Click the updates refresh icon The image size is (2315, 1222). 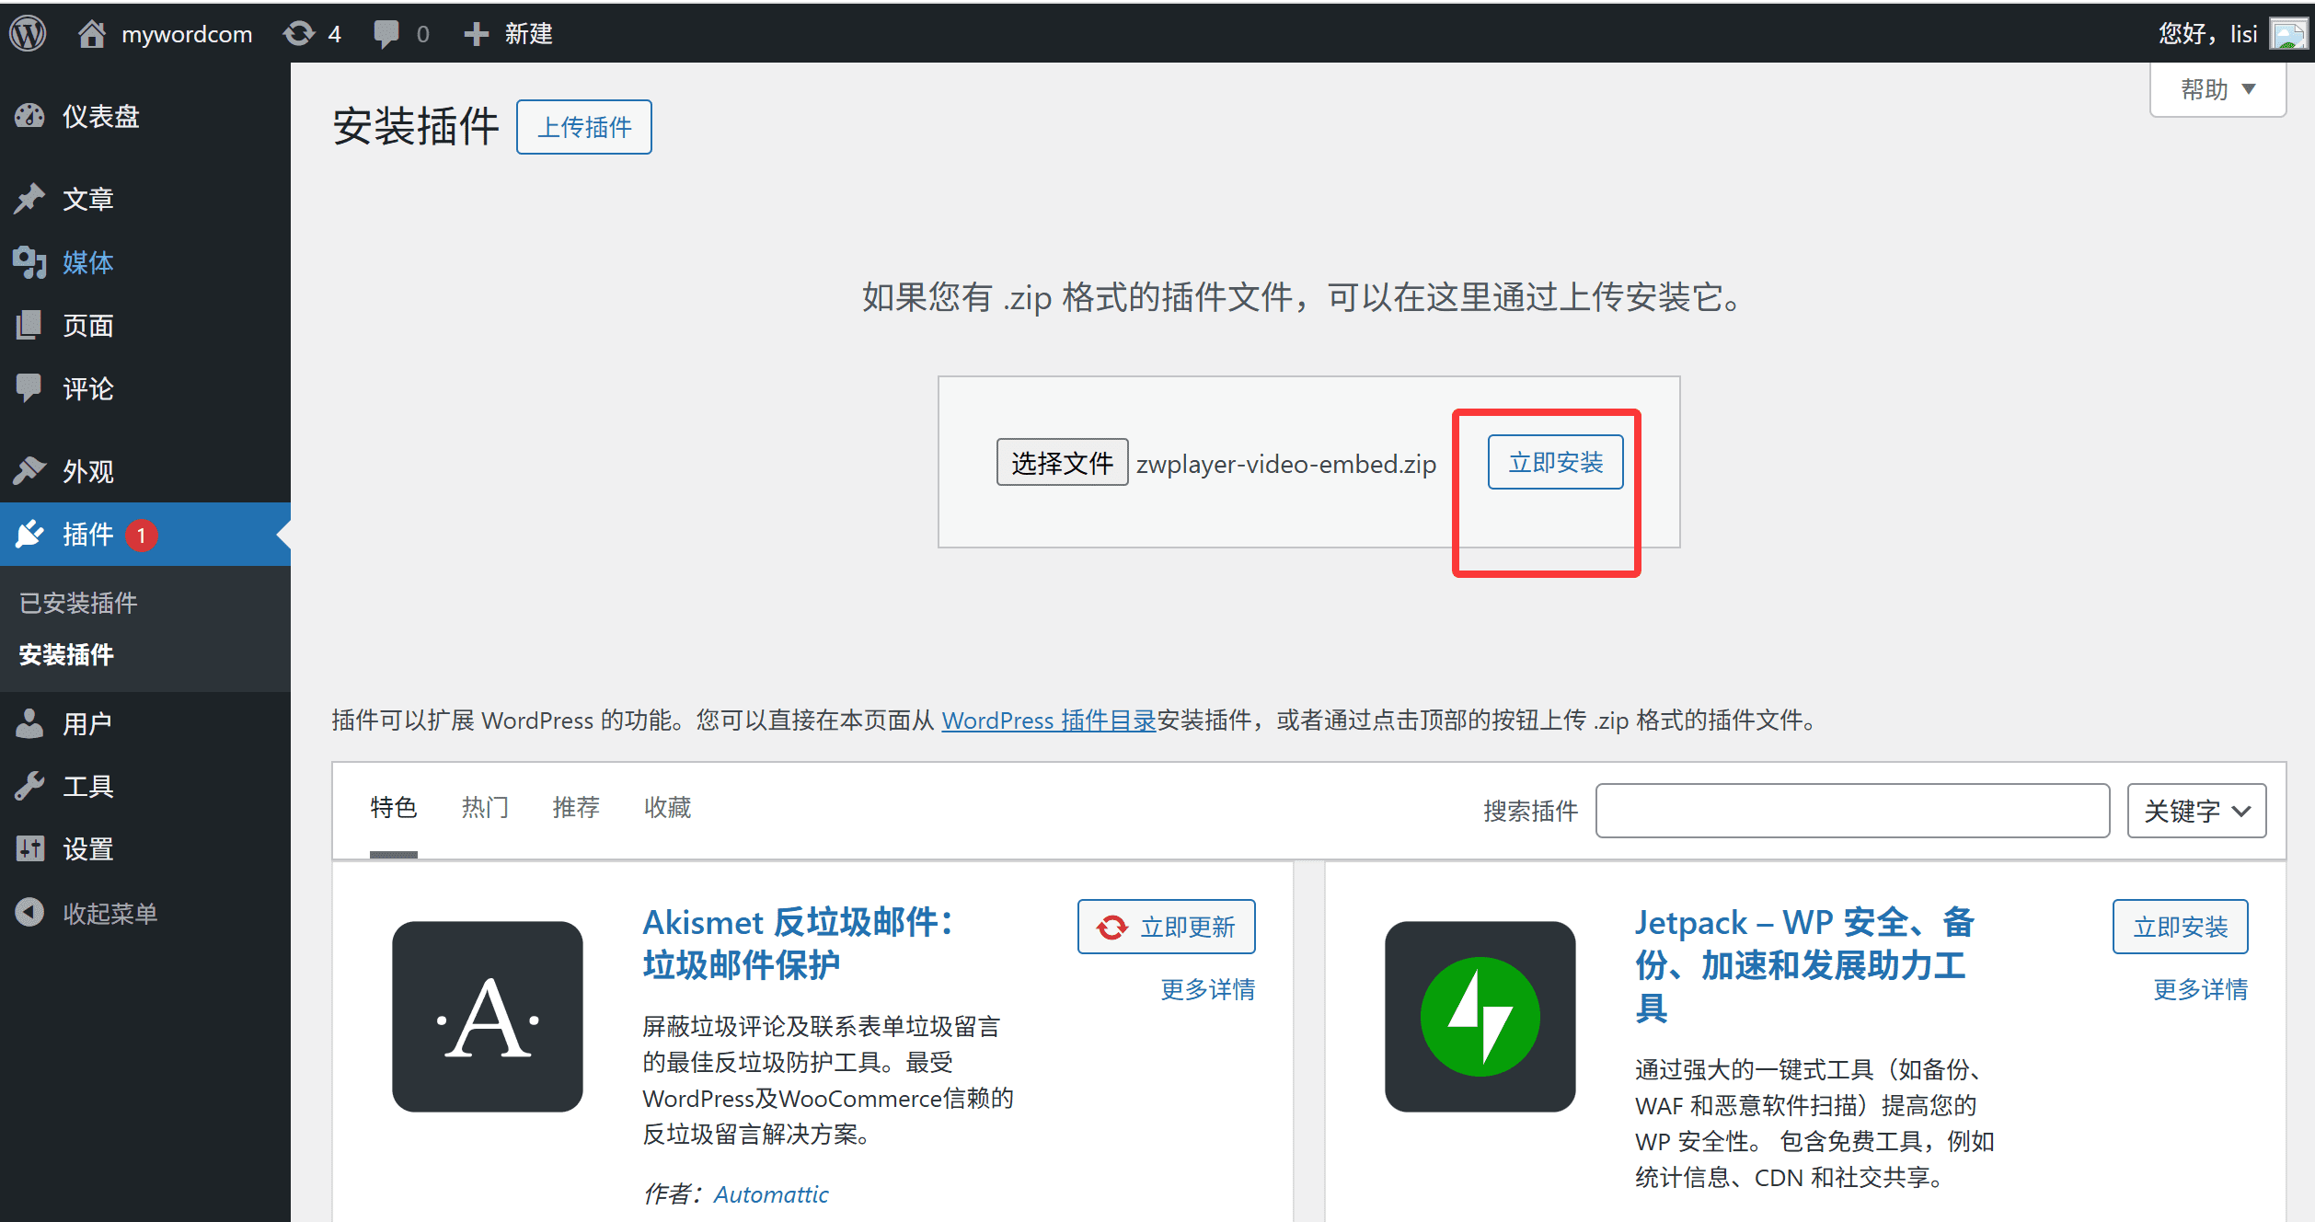tap(298, 34)
